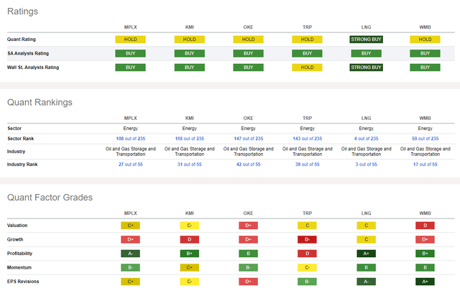Viewport: 460px width, 296px height.
Task: Open KMI industry rank 31 out of 55
Action: [x=190, y=165]
